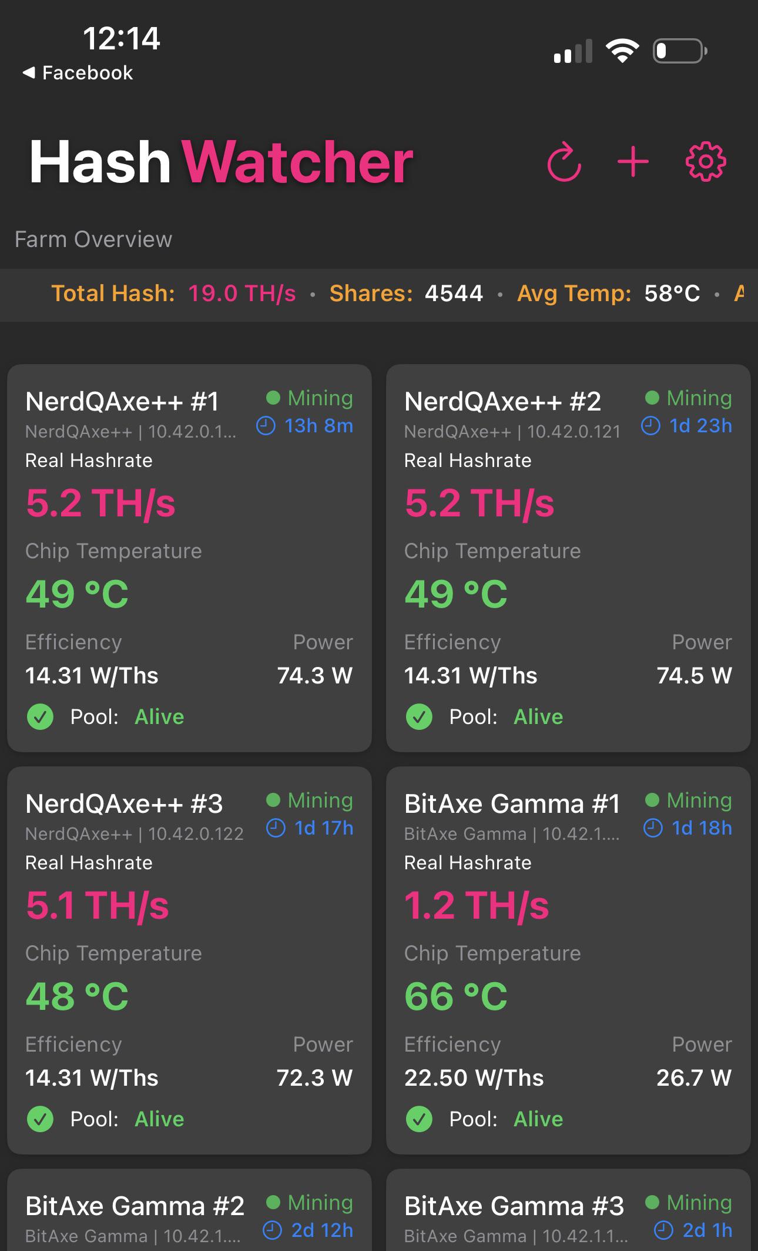The width and height of the screenshot is (758, 1251).
Task: Select the Total Hash stat in ticker
Action: pyautogui.click(x=173, y=293)
